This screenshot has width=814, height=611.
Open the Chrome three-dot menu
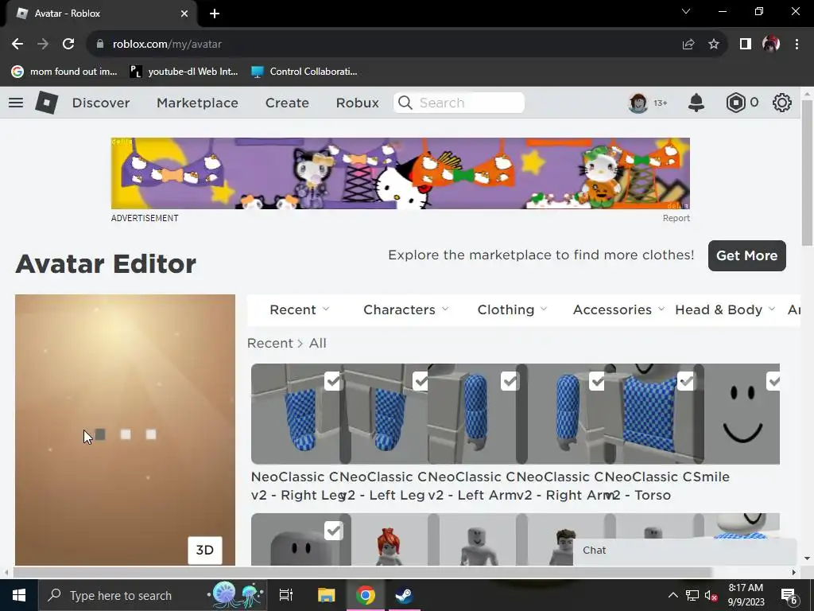click(797, 45)
